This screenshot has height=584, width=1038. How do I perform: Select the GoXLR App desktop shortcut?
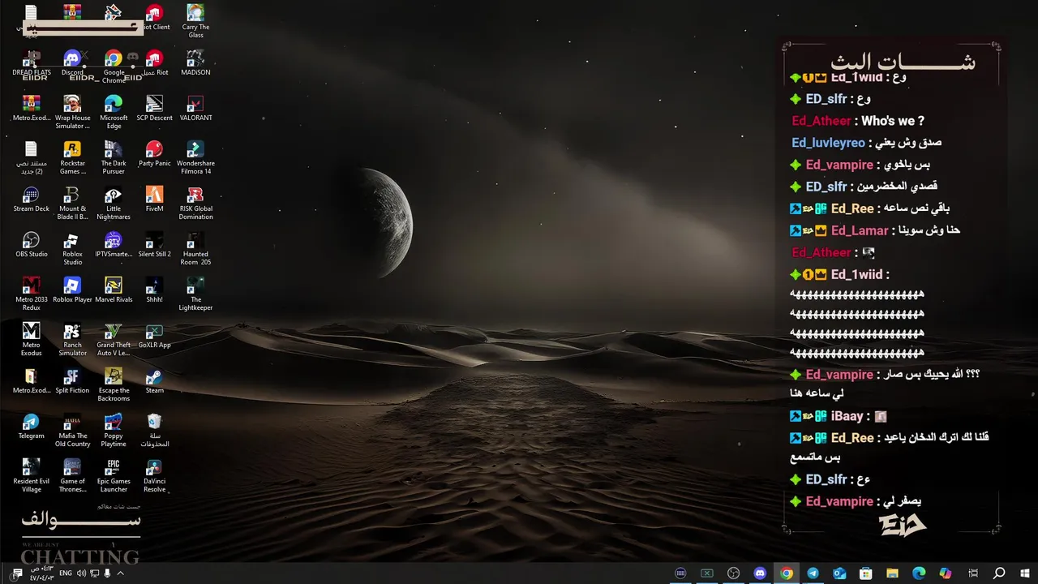pyautogui.click(x=154, y=337)
